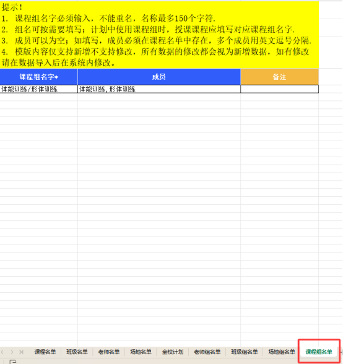This screenshot has height=364, width=343.
Task: Open the 场地组名单 sheet tab
Action: tap(282, 352)
